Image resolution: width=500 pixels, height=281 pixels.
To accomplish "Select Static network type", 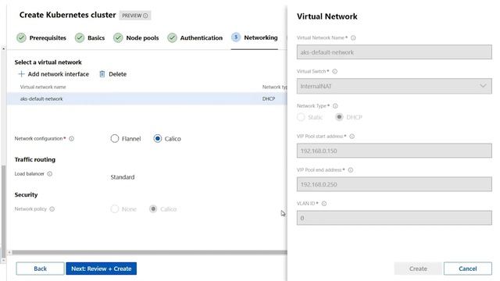I will coord(301,117).
